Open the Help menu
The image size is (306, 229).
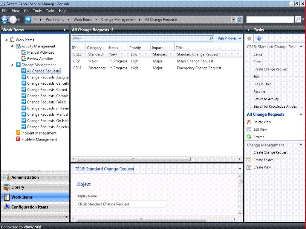point(63,11)
